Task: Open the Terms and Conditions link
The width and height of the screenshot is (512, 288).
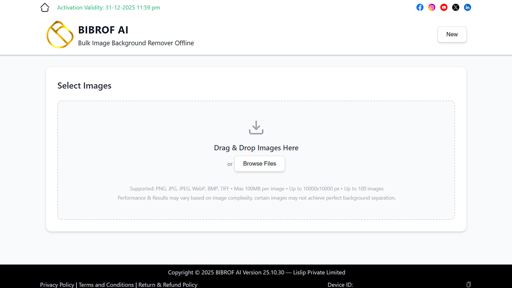Action: click(106, 284)
